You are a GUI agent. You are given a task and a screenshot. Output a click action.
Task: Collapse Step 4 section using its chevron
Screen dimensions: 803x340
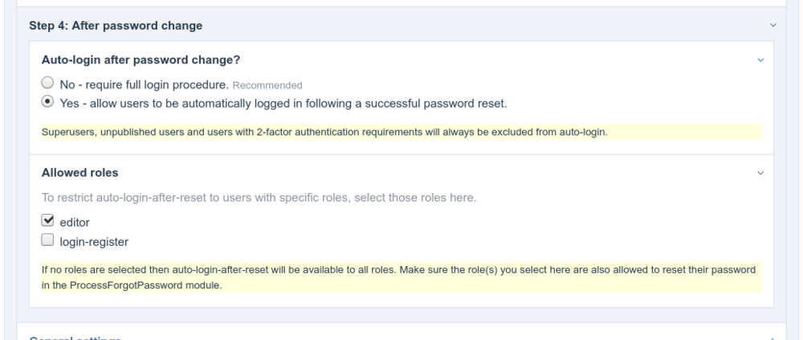pos(773,27)
